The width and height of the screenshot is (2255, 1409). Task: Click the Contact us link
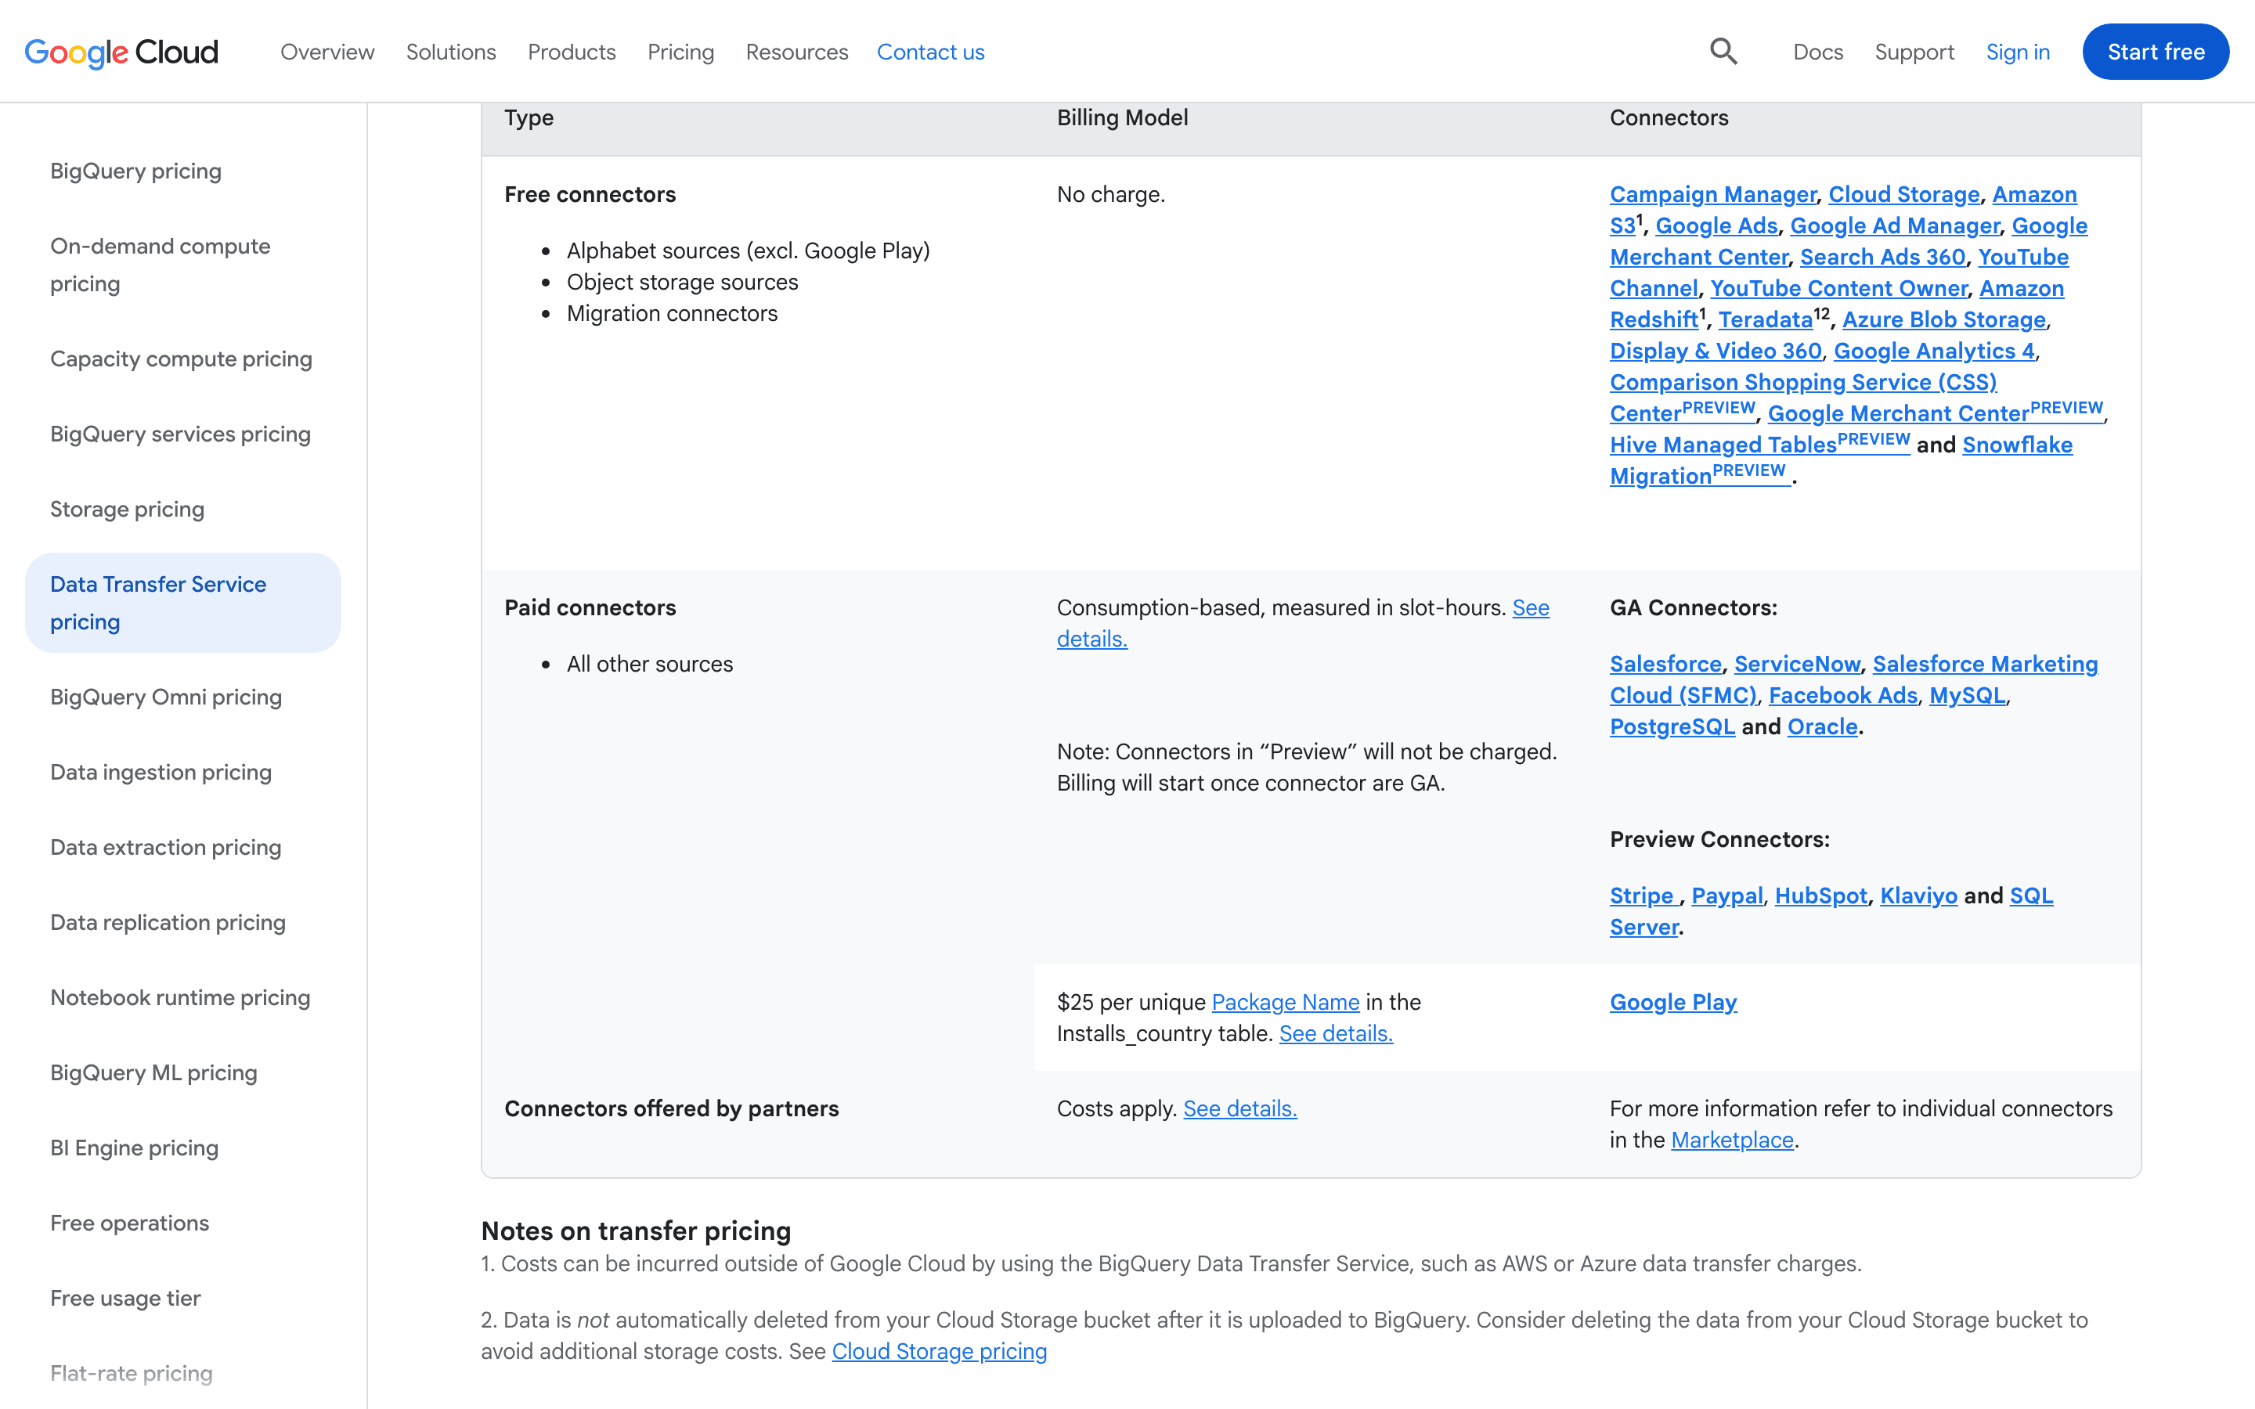(930, 52)
